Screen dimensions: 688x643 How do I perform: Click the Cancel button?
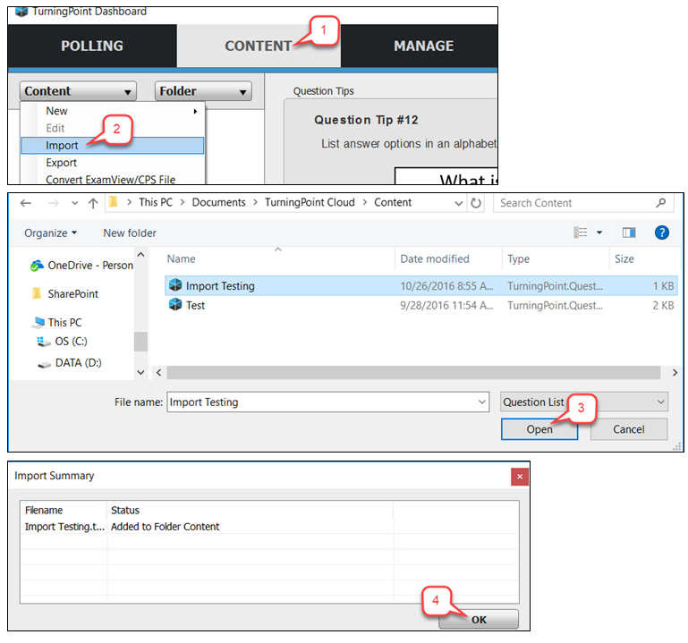tap(628, 429)
